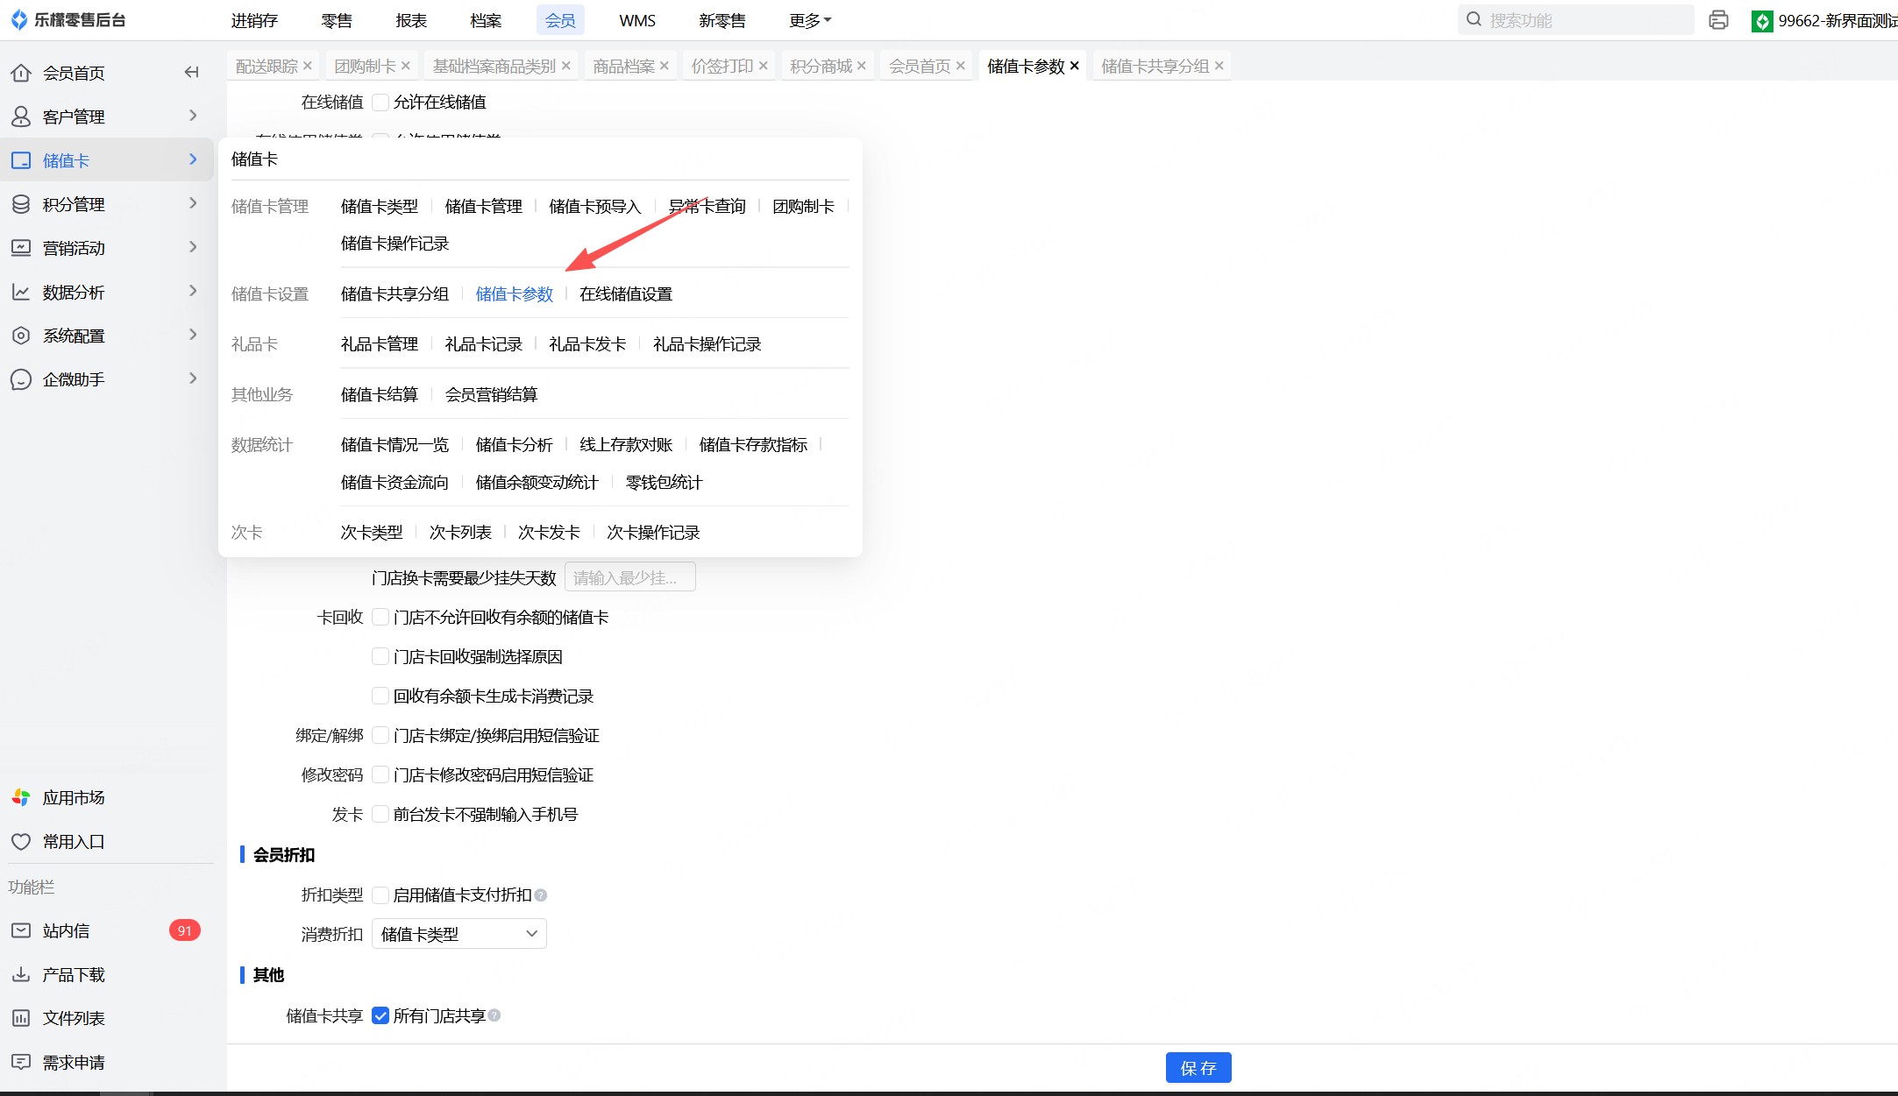This screenshot has width=1898, height=1096.
Task: Uncheck 所有门店共享 checkbox
Action: [x=380, y=1015]
